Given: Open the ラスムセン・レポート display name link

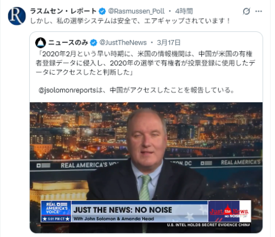Looking at the screenshot, I should pyautogui.click(x=63, y=11).
